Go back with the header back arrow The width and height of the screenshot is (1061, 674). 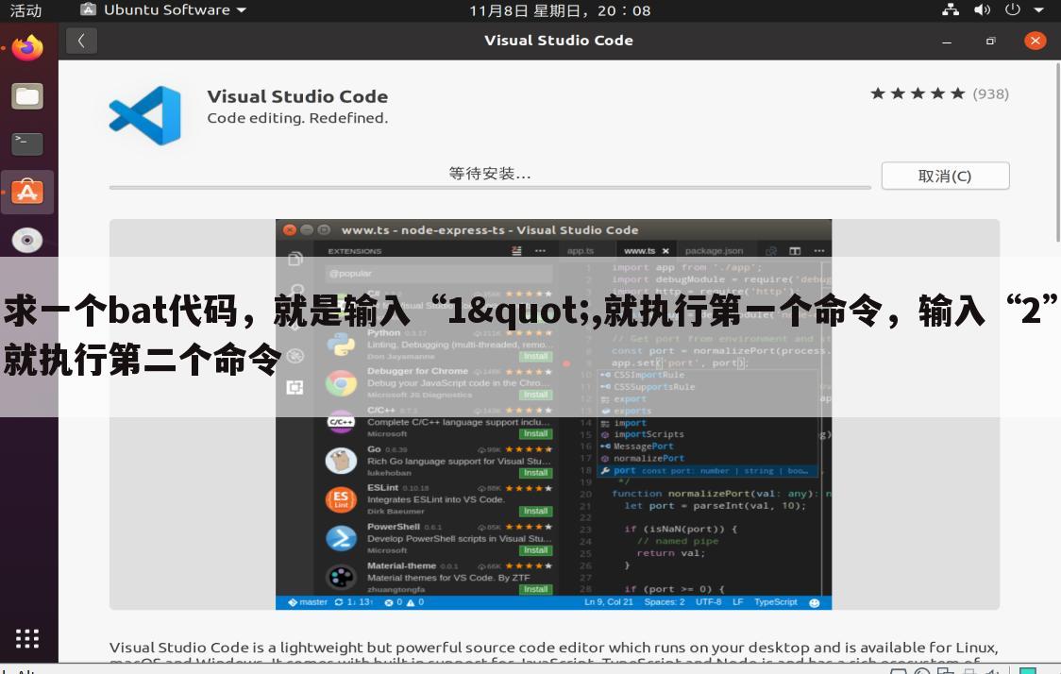pyautogui.click(x=81, y=41)
